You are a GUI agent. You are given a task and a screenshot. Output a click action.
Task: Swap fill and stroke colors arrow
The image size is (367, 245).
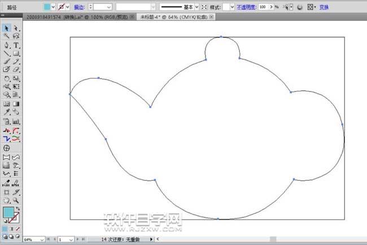[x=18, y=208]
